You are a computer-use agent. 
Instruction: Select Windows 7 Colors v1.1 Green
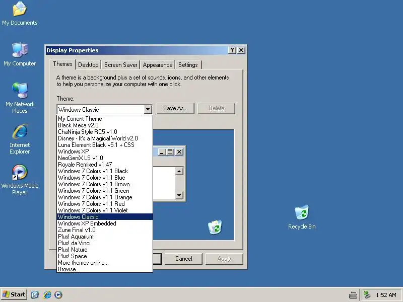(x=105, y=191)
